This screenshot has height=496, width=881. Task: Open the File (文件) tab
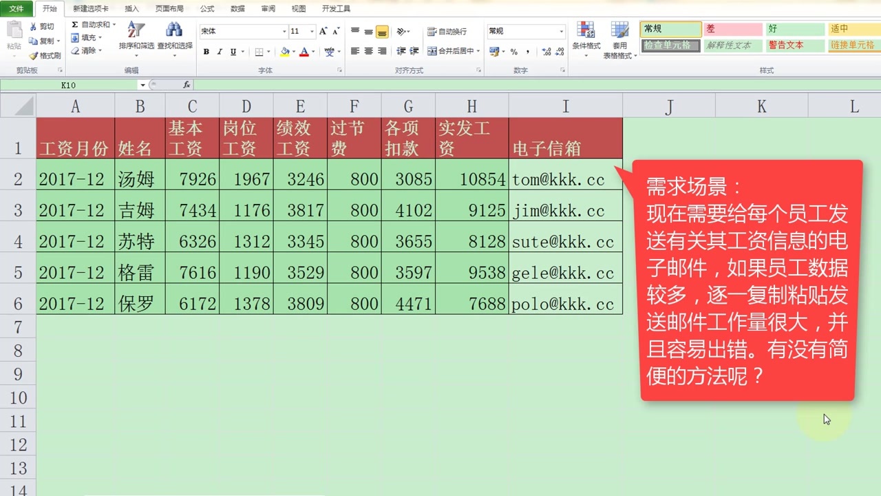(x=16, y=9)
